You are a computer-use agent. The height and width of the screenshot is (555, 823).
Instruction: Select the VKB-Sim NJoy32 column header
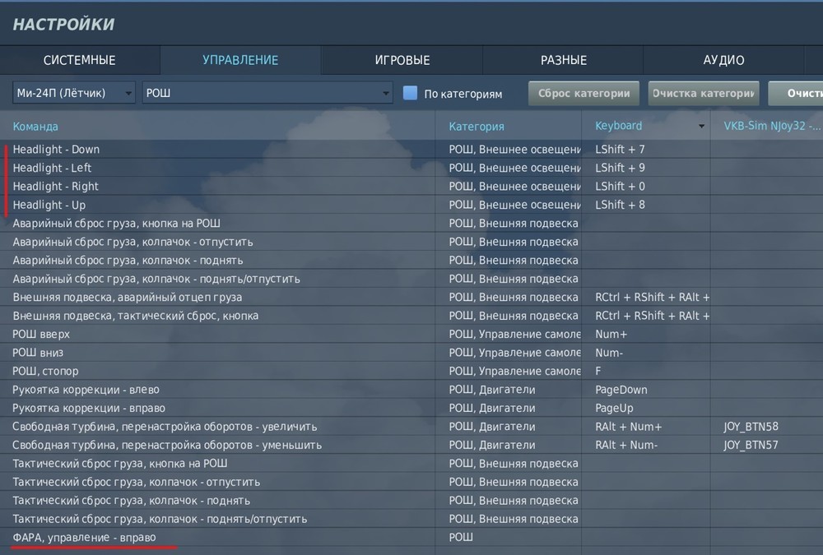click(772, 126)
